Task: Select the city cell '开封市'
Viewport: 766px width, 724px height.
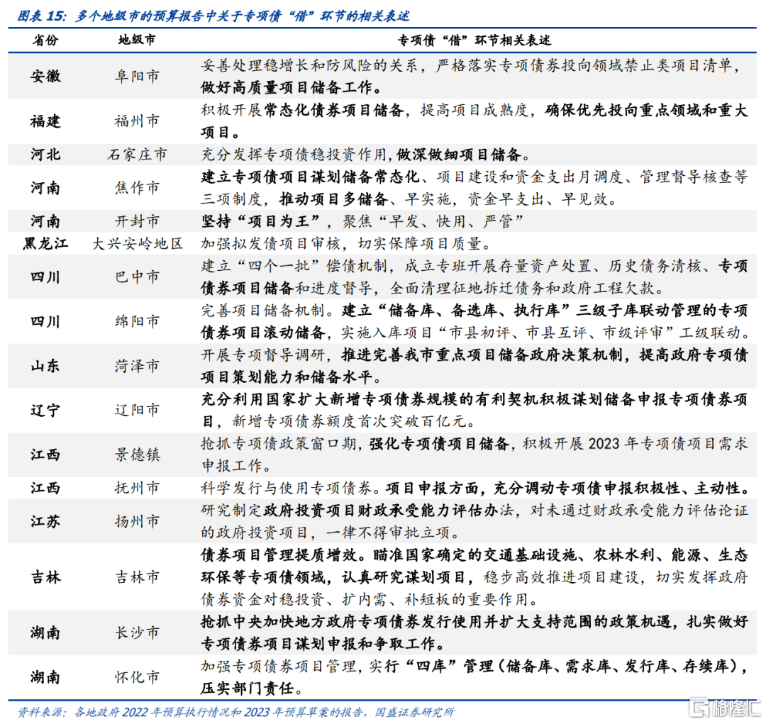Action: point(137,221)
